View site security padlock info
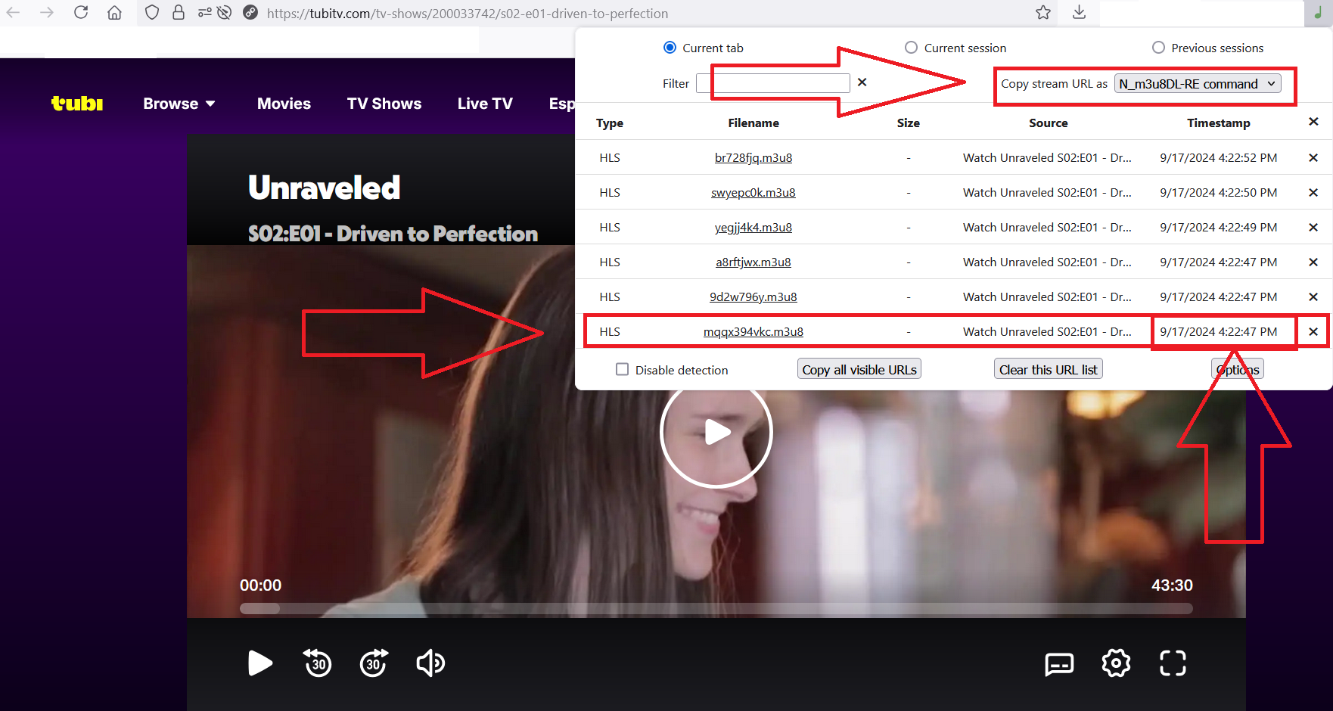The width and height of the screenshot is (1333, 711). pos(179,13)
